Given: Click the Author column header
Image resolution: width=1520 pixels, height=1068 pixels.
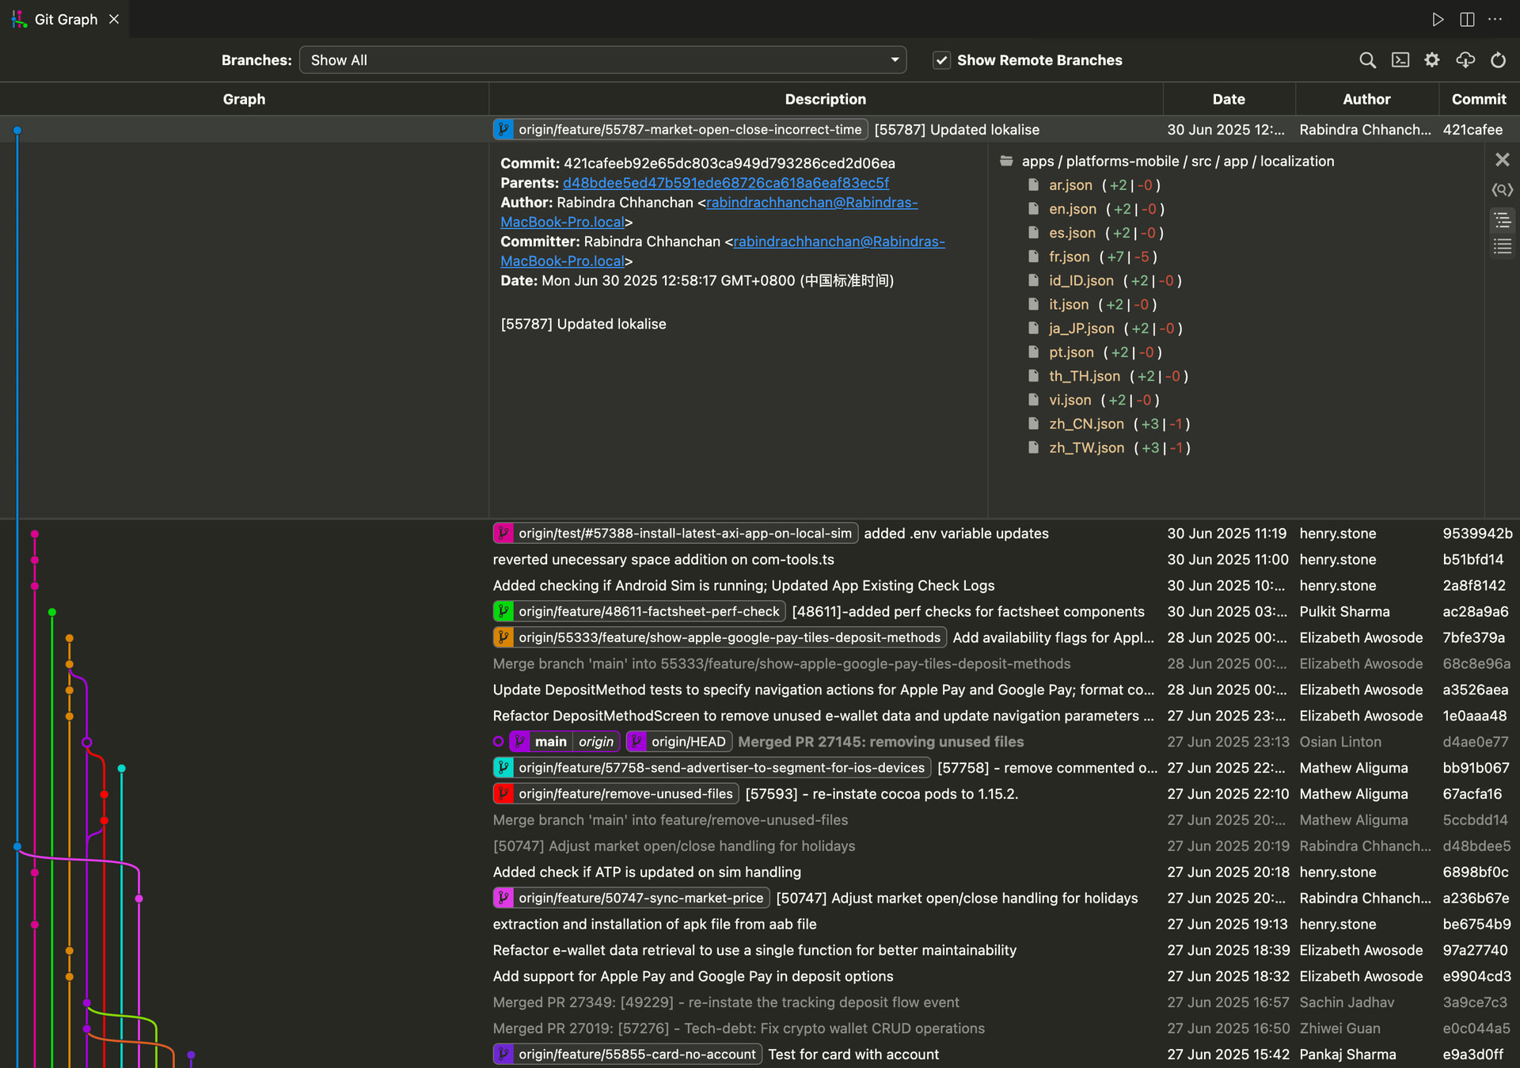Looking at the screenshot, I should pyautogui.click(x=1366, y=99).
